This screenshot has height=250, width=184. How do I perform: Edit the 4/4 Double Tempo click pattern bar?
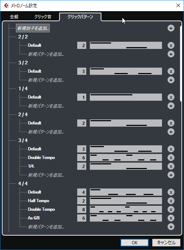click(126, 209)
